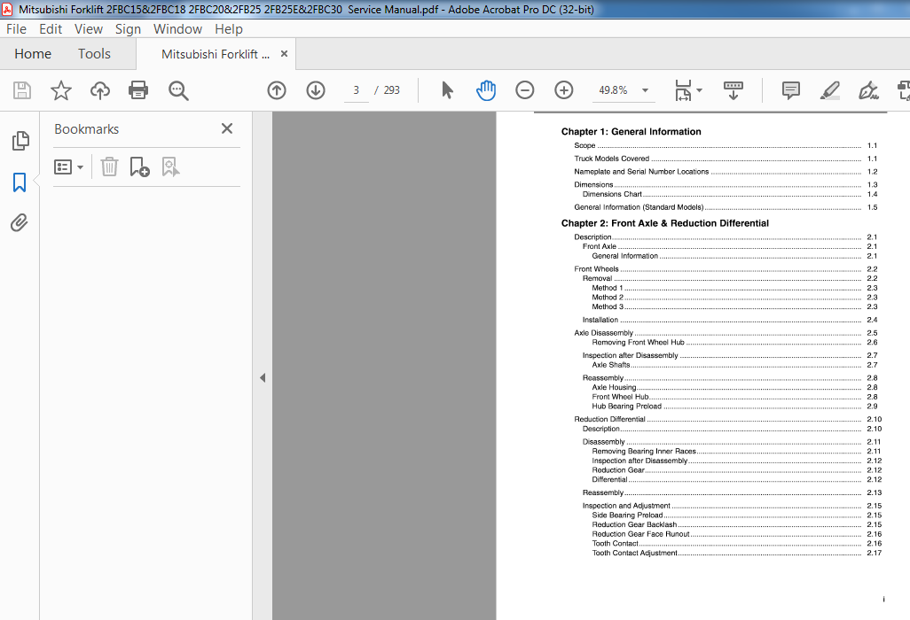Close the Bookmarks panel
Screen dimensions: 910x620
pos(227,128)
